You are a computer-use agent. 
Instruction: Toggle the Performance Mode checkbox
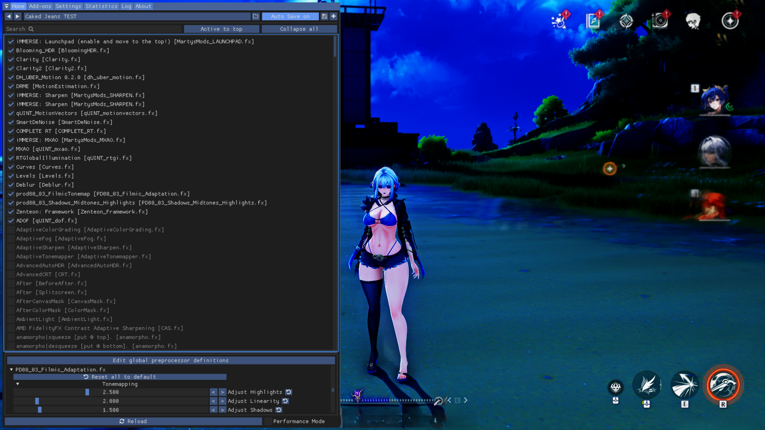(x=268, y=421)
